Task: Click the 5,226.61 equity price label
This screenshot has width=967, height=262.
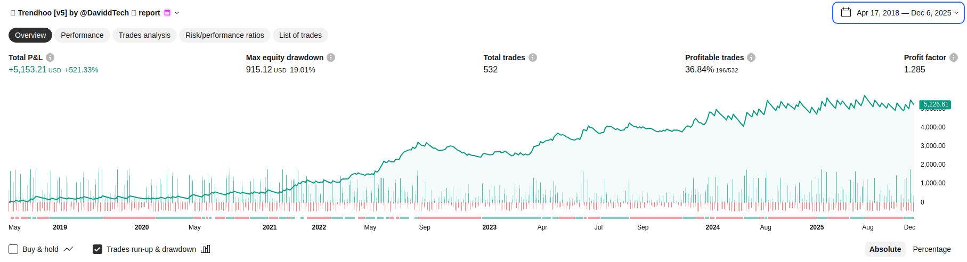Action: 936,104
